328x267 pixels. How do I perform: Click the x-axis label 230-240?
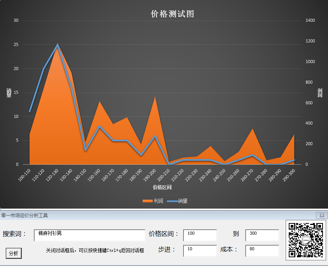pos(205,175)
